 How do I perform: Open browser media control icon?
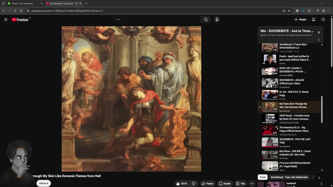click(318, 11)
